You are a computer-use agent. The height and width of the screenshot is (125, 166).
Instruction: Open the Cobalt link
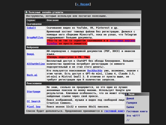pos(31,28)
